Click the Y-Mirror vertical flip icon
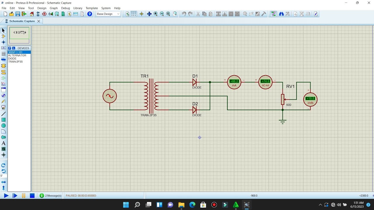The width and height of the screenshot is (374, 210). (x=4, y=188)
